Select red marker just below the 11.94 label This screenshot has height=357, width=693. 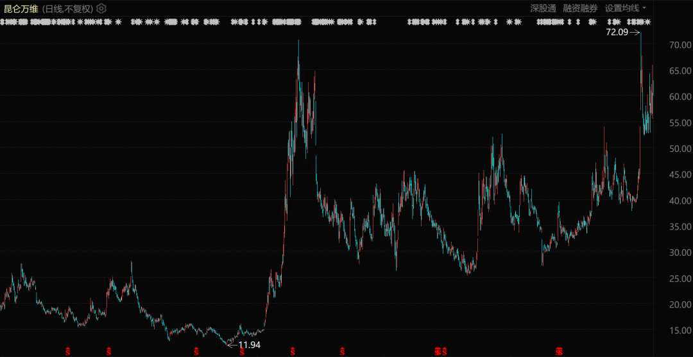click(x=242, y=351)
